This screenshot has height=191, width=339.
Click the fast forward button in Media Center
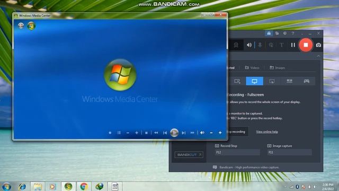(x=192, y=133)
